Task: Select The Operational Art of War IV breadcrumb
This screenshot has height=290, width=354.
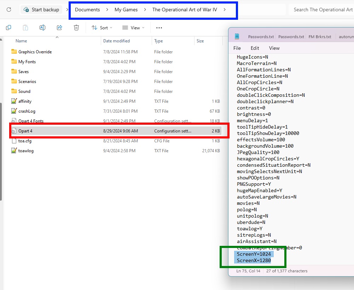Action: click(185, 10)
